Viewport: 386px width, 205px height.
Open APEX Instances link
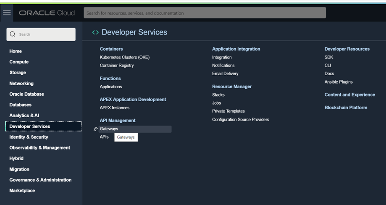pos(115,108)
